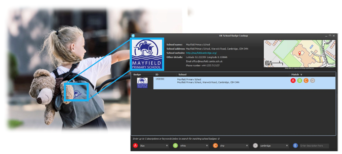Click the 'Enter description here' field E

point(314,146)
